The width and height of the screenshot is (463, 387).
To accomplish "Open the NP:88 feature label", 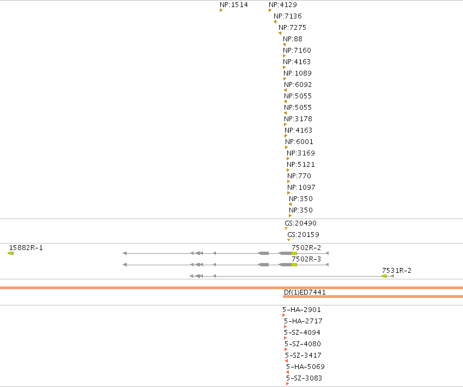I will (x=293, y=39).
